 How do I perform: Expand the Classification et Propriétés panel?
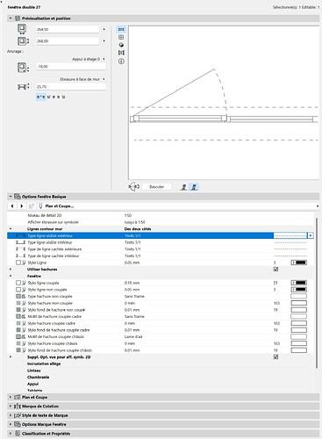click(x=11, y=434)
